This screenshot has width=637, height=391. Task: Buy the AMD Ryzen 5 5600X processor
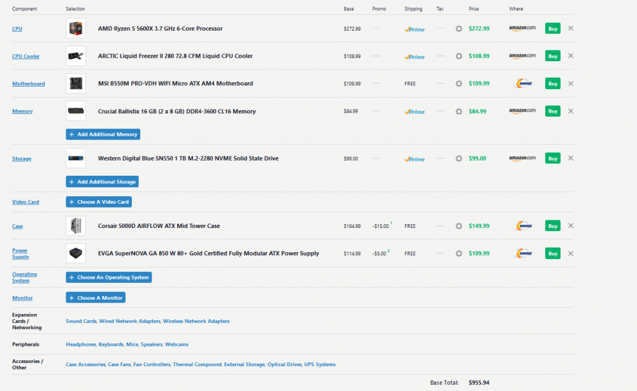(x=552, y=28)
